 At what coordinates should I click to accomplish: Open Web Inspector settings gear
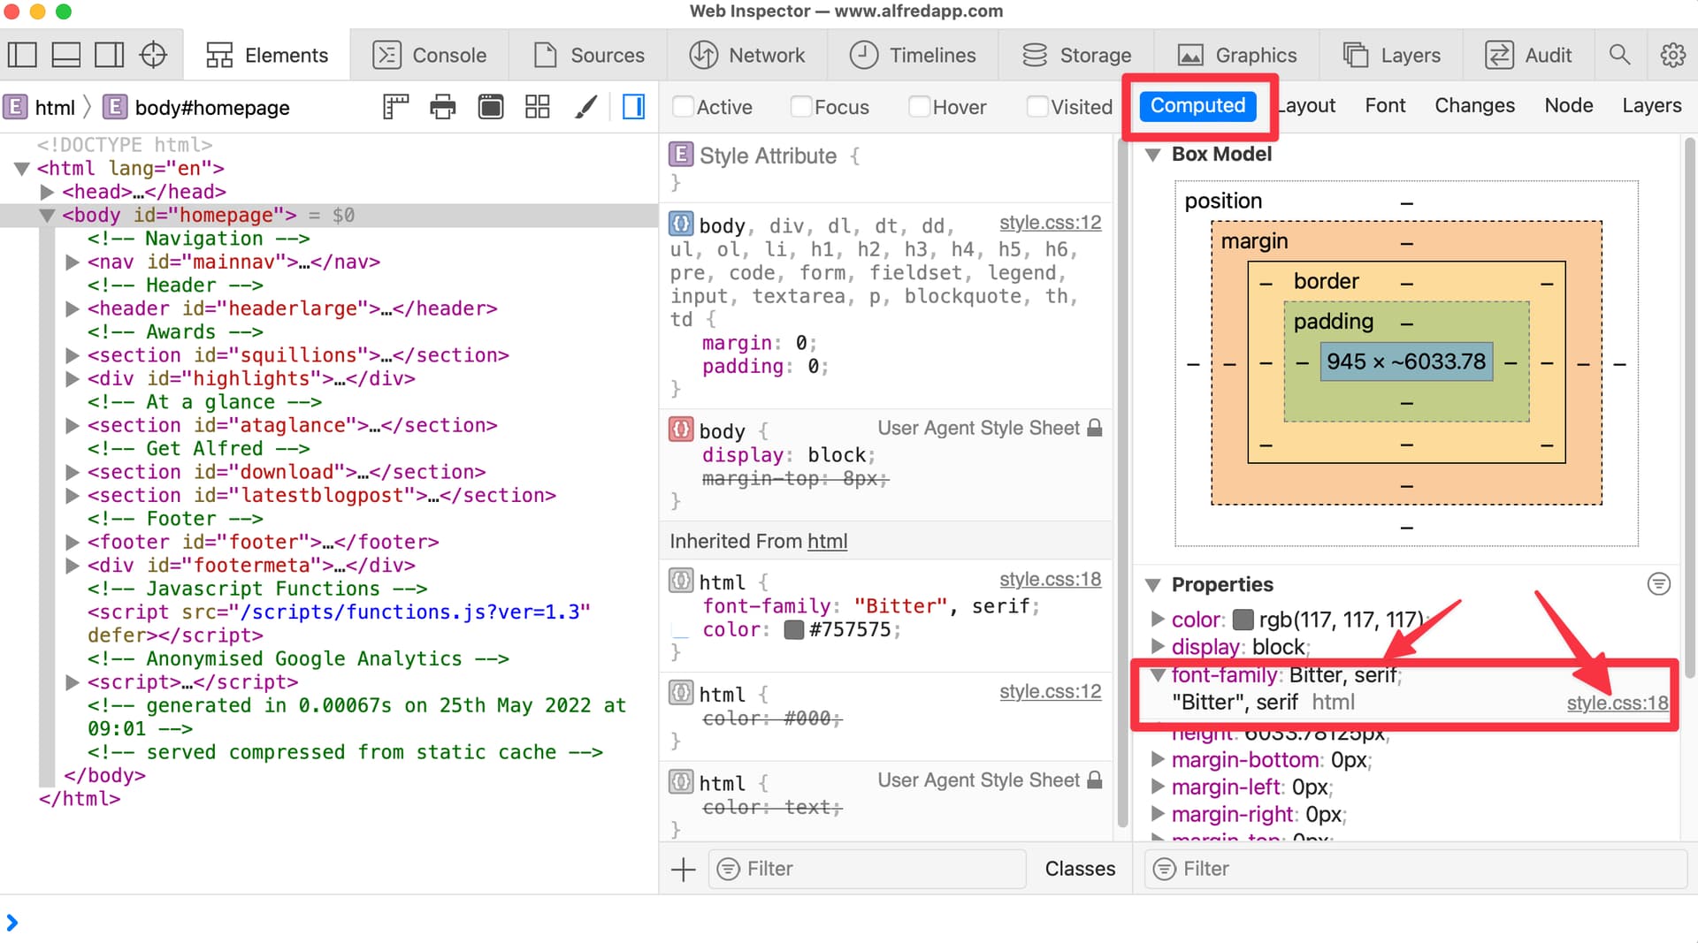1672,55
